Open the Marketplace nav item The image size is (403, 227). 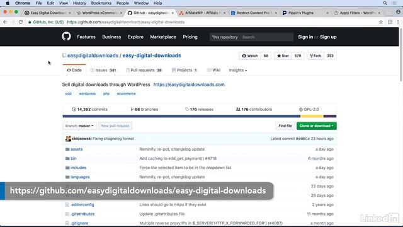pyautogui.click(x=163, y=37)
